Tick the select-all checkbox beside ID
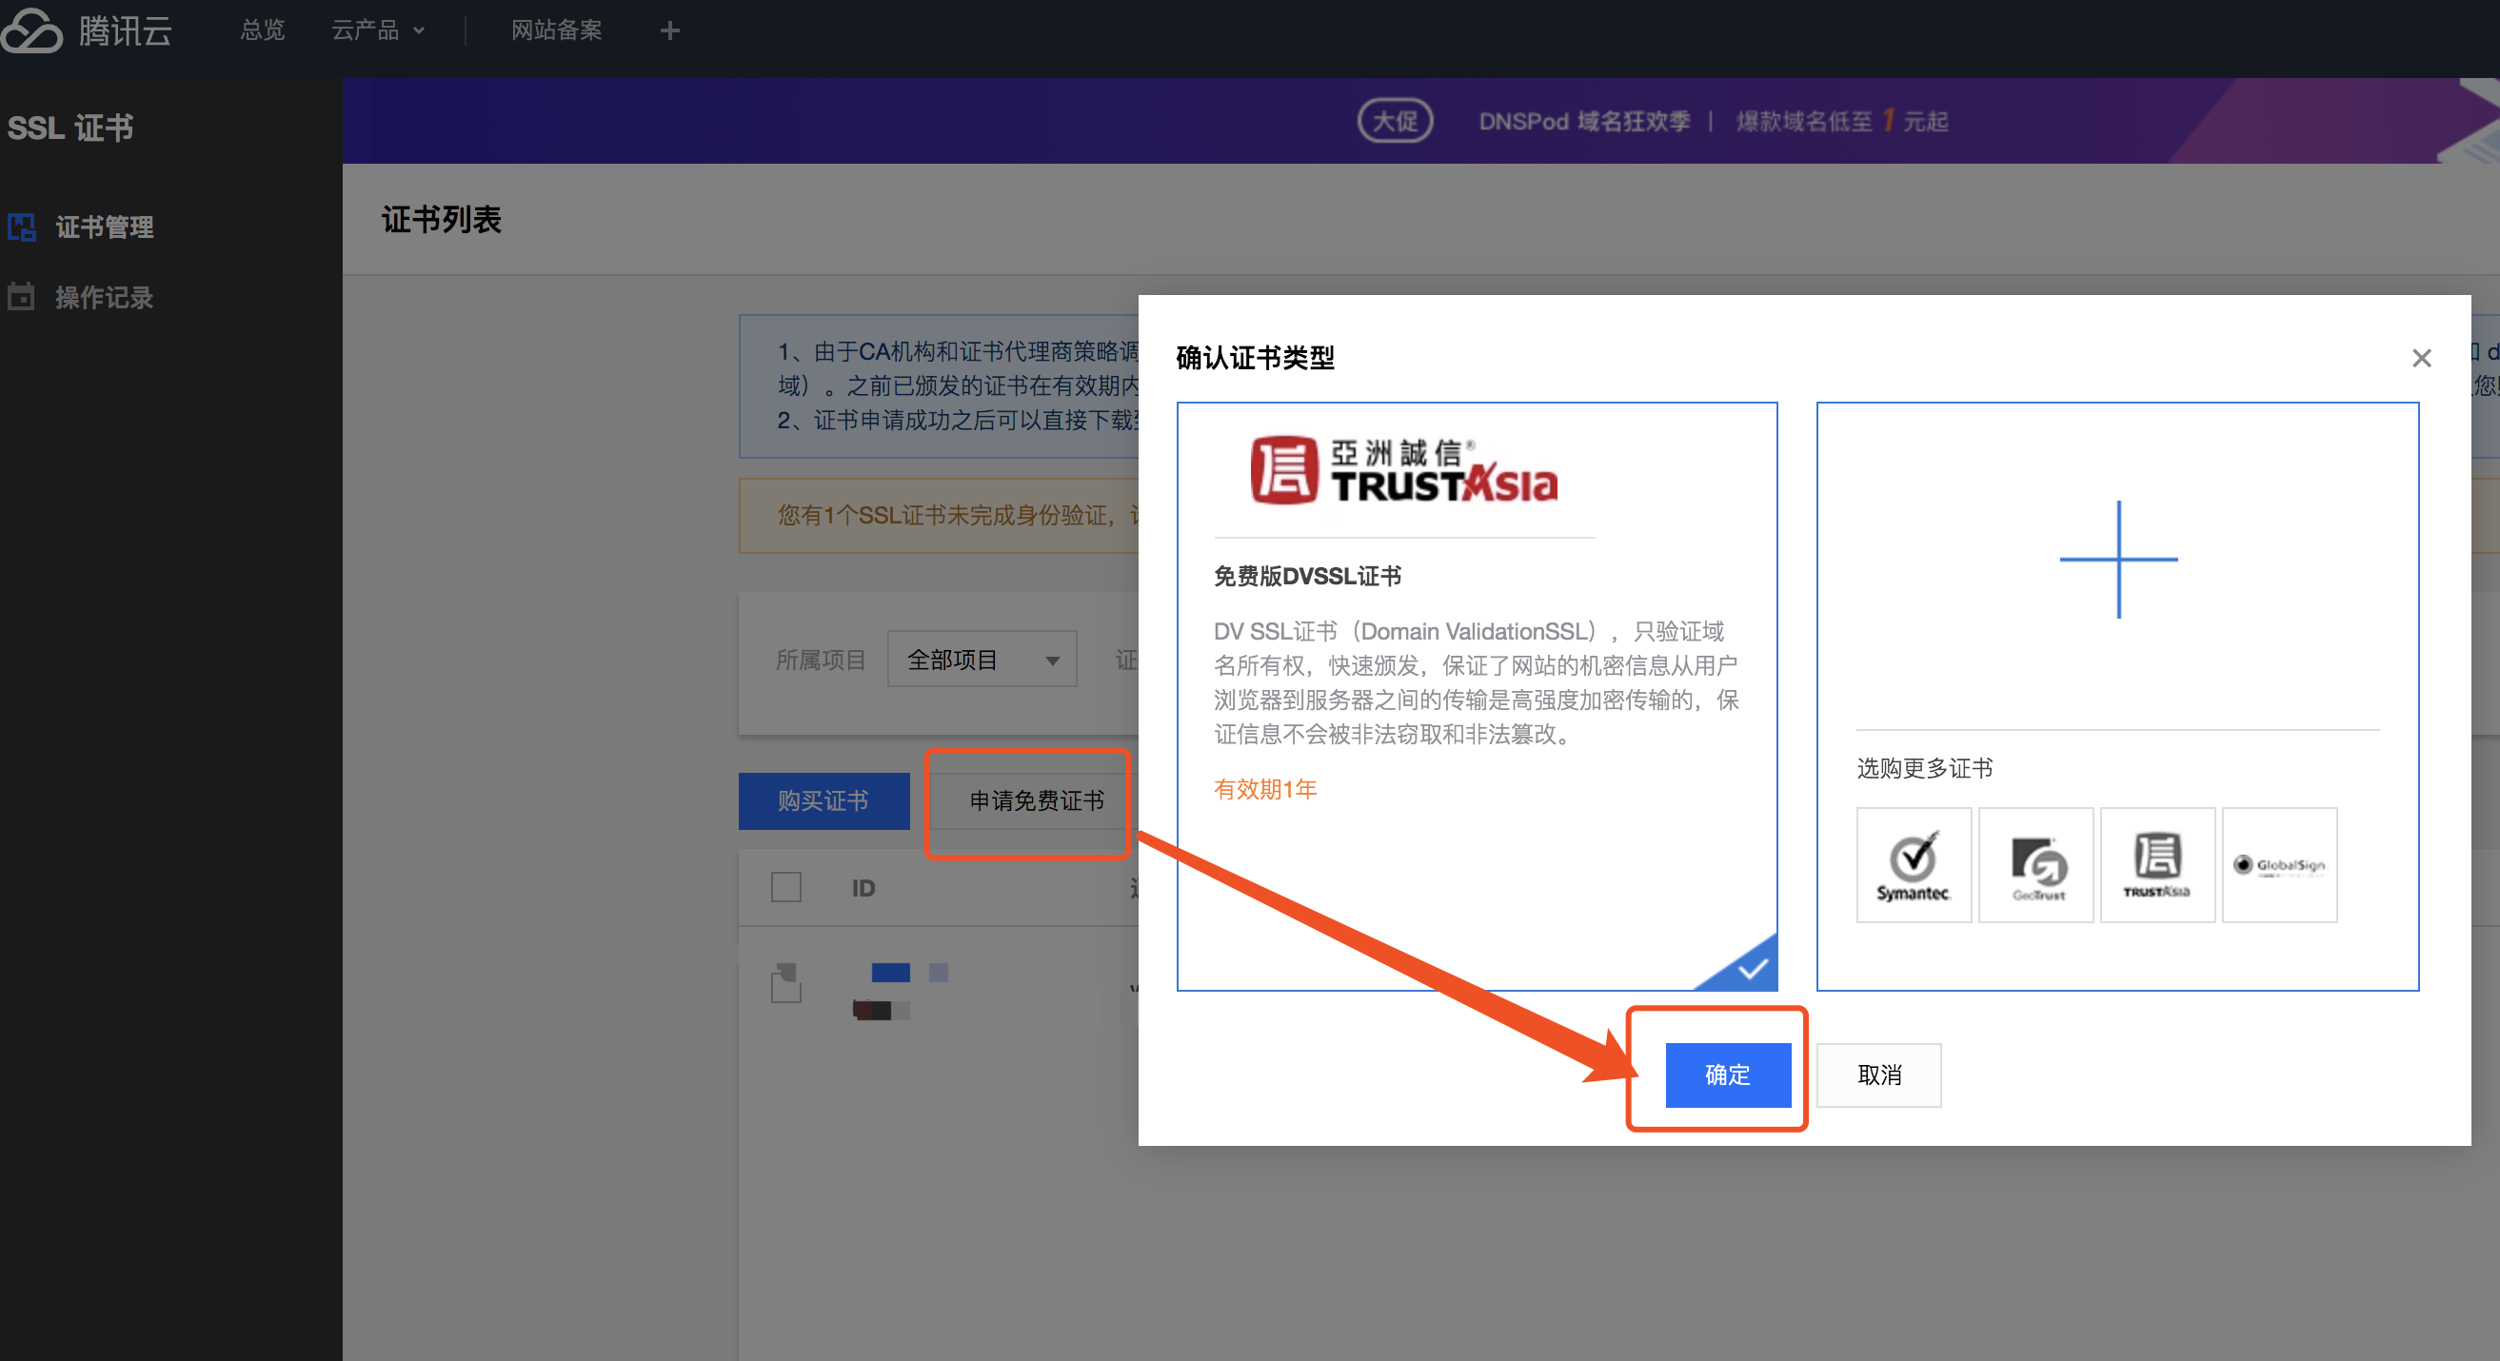 785,888
